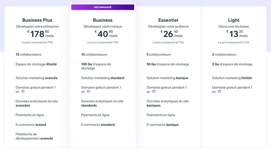Select the Business plan heading
The height and width of the screenshot is (150, 271).
coord(103,20)
